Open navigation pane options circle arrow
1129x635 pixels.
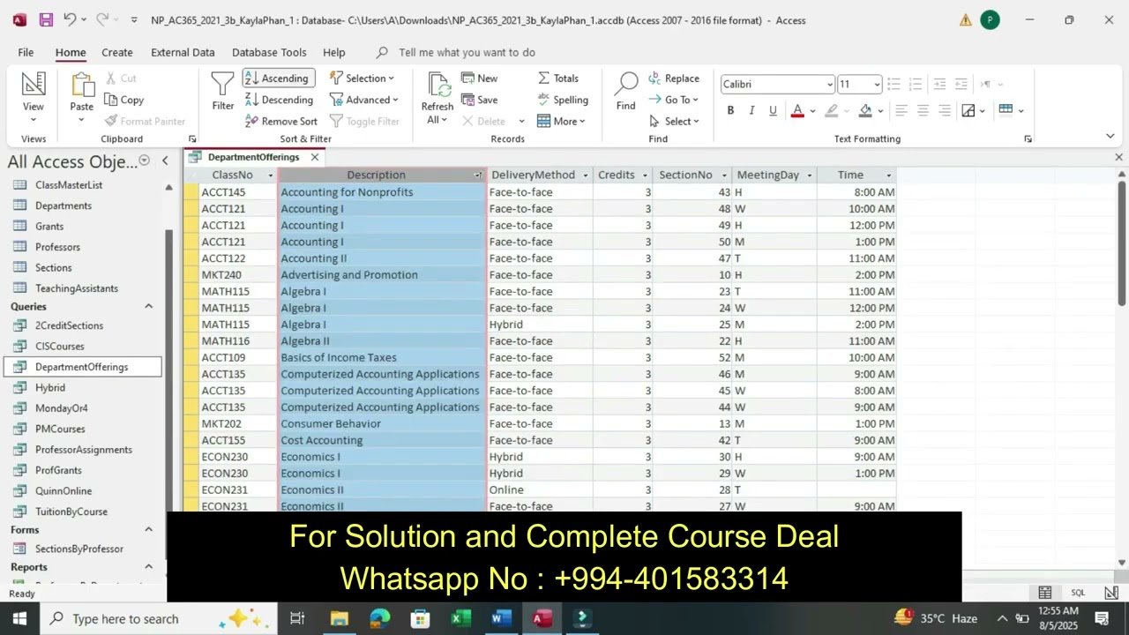tap(143, 161)
